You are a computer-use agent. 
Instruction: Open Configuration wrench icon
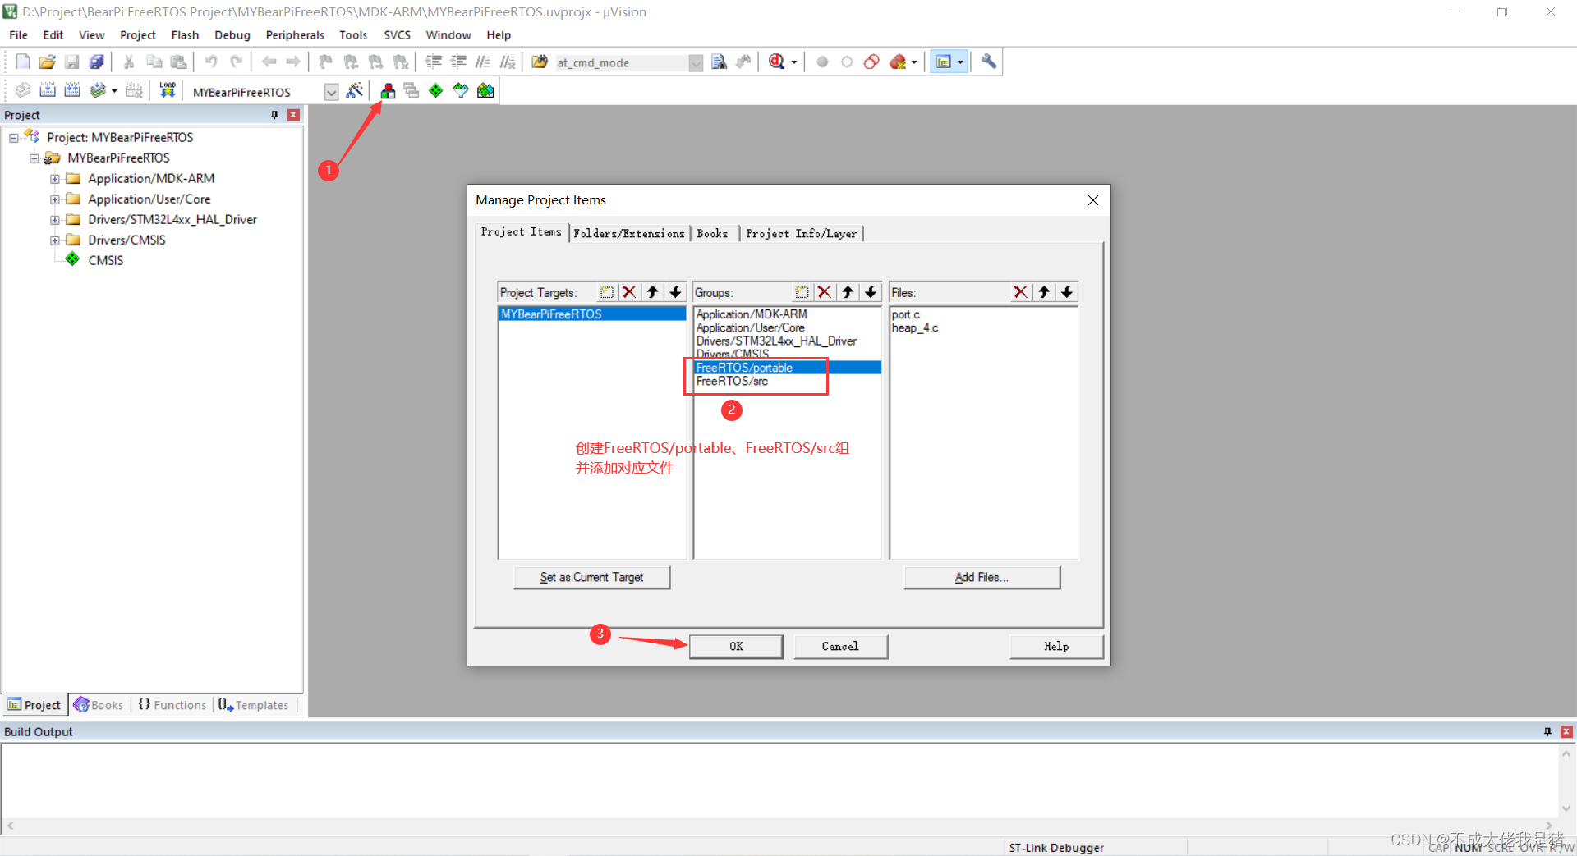pyautogui.click(x=989, y=62)
